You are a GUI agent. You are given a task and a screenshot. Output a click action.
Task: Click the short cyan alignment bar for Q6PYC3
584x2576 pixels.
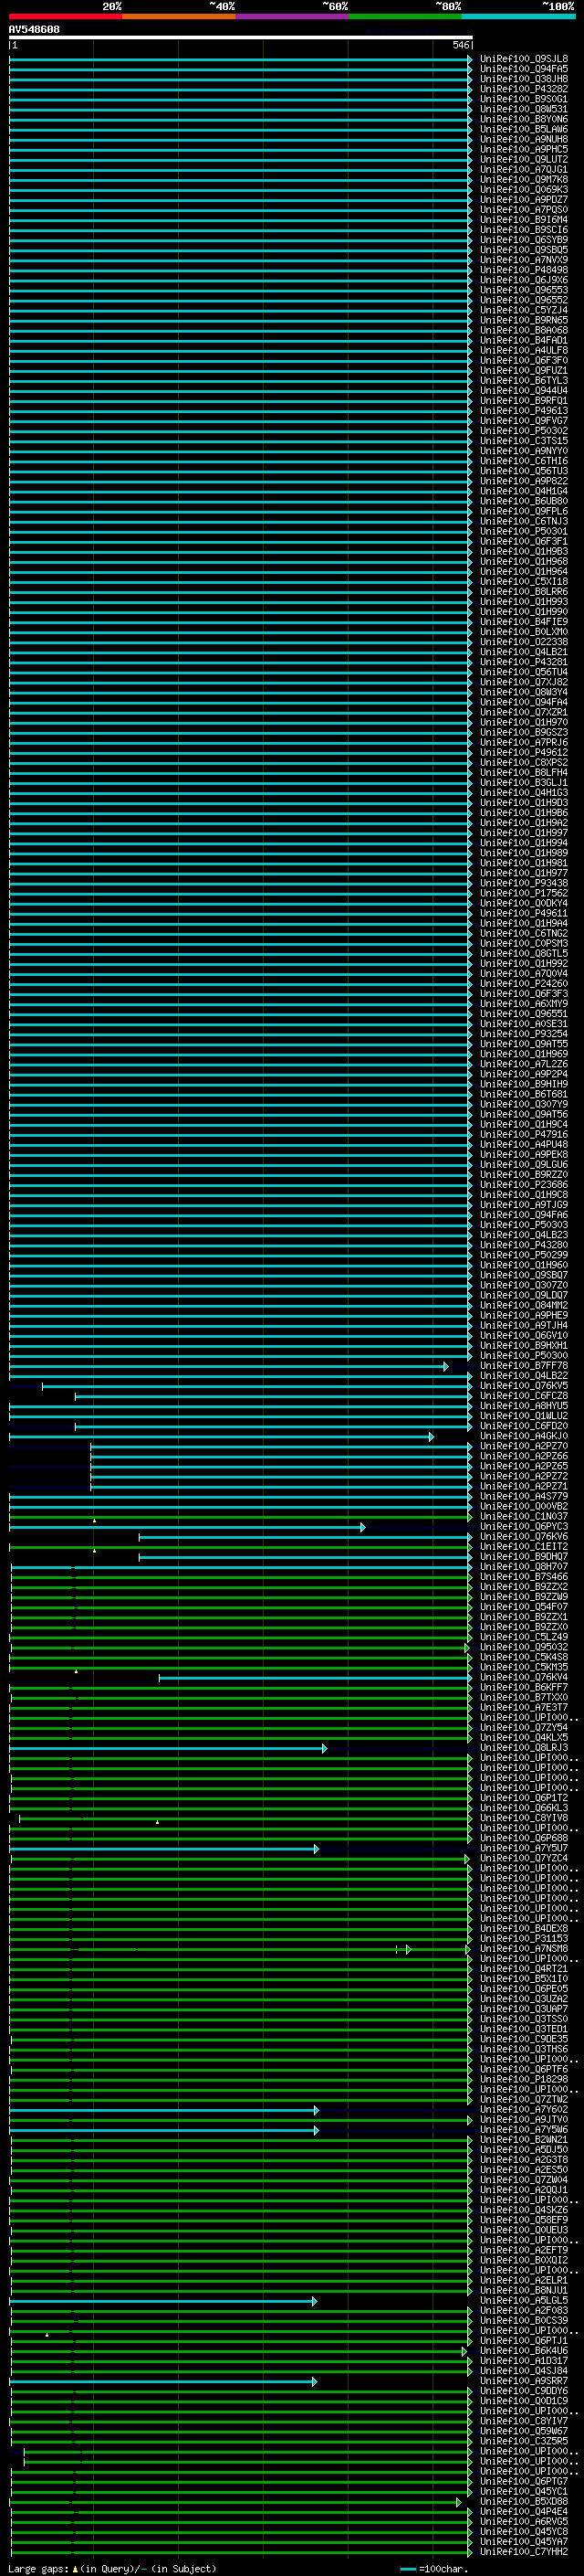pos(188,1527)
